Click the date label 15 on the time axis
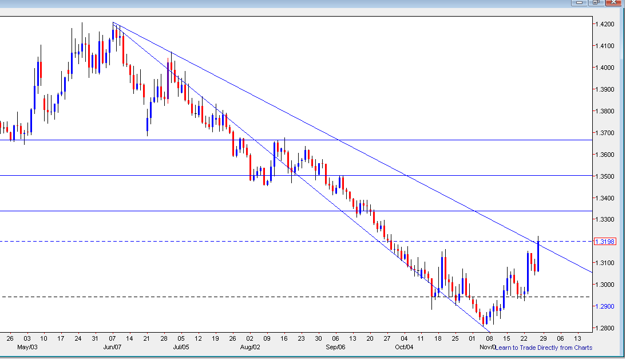 [x=506, y=338]
